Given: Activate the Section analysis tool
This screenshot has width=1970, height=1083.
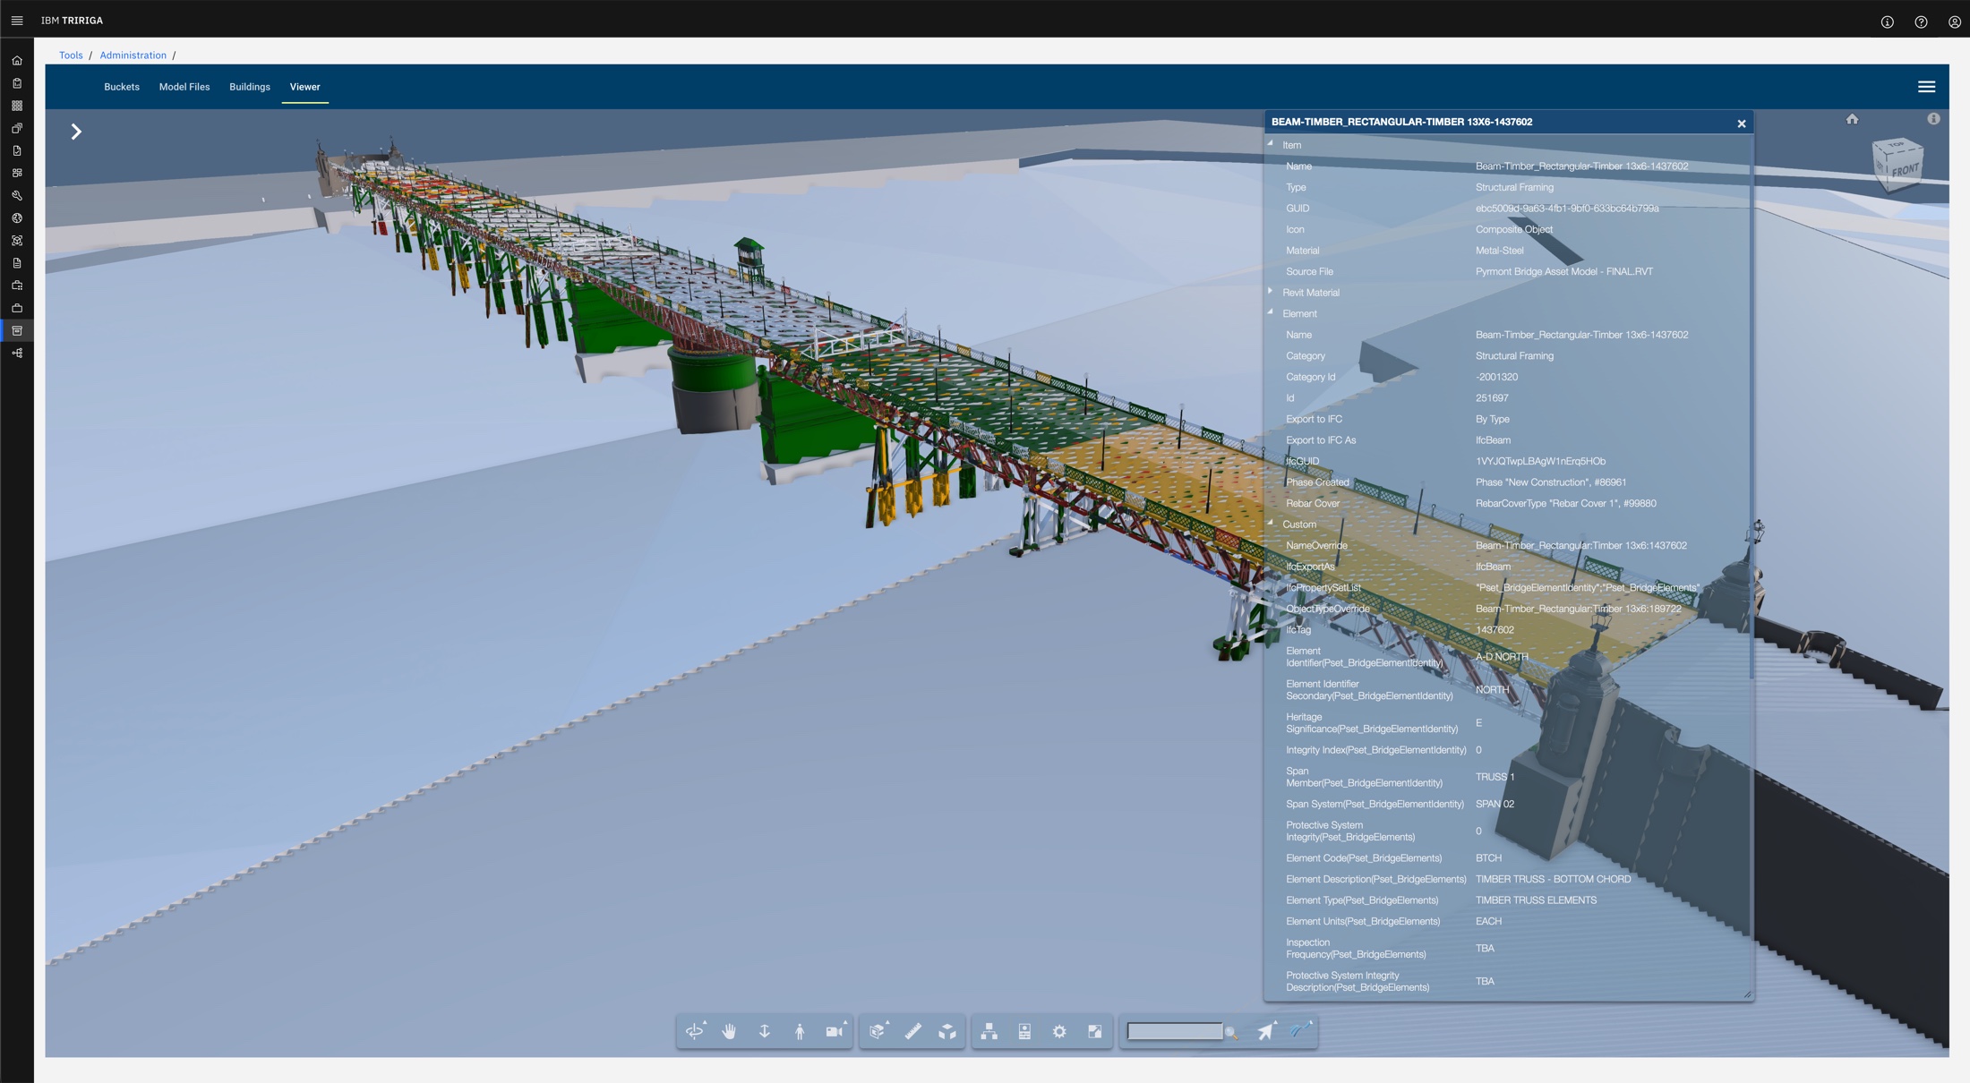Looking at the screenshot, I should [878, 1031].
